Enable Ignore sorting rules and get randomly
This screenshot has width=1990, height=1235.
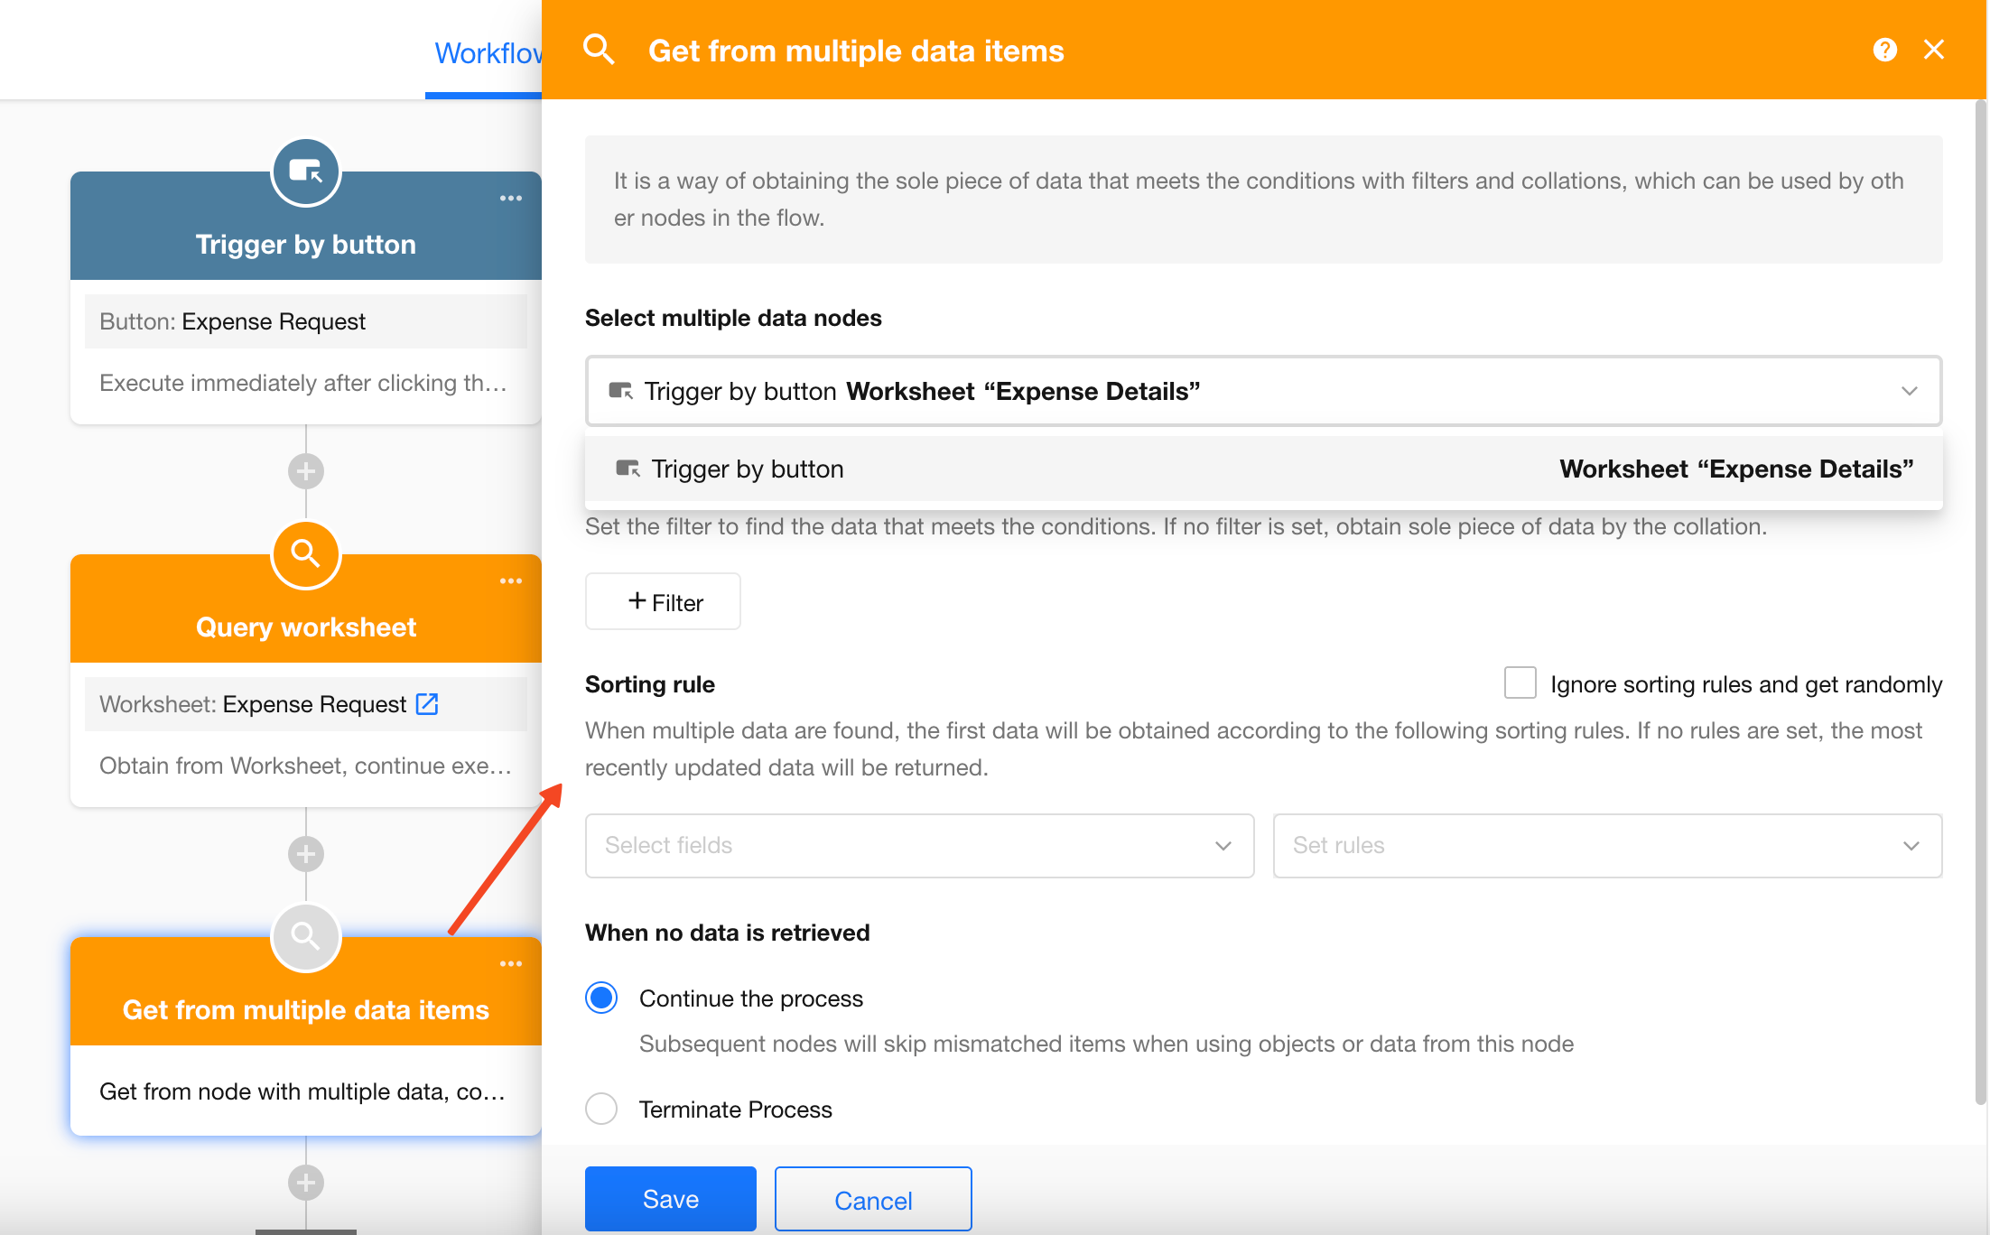[x=1520, y=682]
